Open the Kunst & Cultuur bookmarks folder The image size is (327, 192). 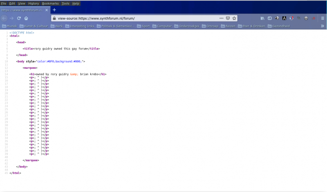34,26
